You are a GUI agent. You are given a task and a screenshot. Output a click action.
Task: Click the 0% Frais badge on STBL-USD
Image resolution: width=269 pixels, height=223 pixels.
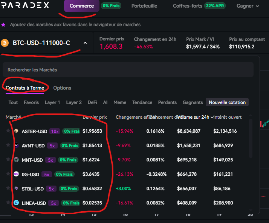click(x=69, y=189)
